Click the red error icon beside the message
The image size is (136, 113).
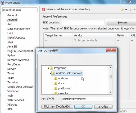coord(44,9)
